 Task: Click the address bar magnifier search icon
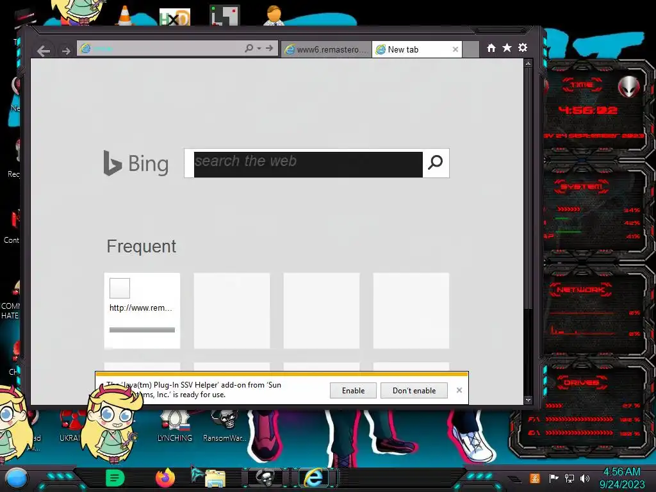point(249,49)
